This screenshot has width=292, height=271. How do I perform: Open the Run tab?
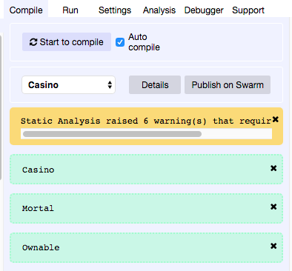[70, 10]
